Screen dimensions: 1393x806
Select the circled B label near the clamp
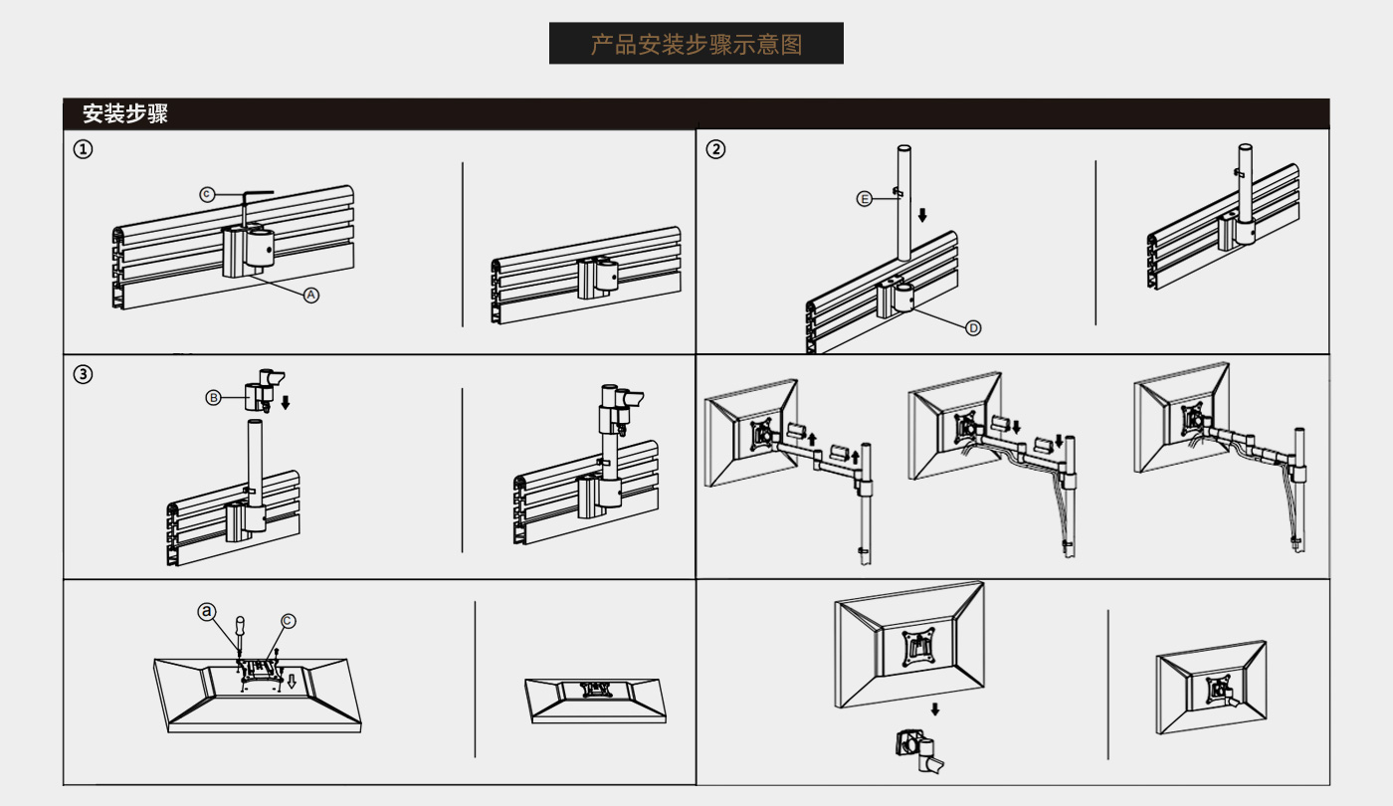click(x=213, y=397)
